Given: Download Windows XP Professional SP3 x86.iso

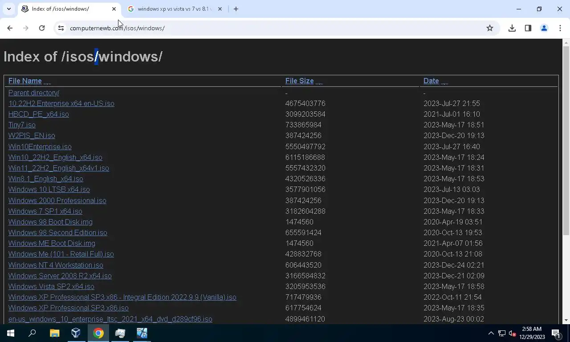Looking at the screenshot, I should pos(69,308).
